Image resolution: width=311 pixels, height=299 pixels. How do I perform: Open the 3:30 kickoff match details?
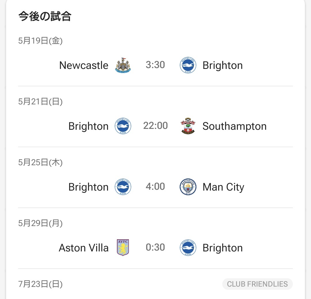[x=155, y=65]
